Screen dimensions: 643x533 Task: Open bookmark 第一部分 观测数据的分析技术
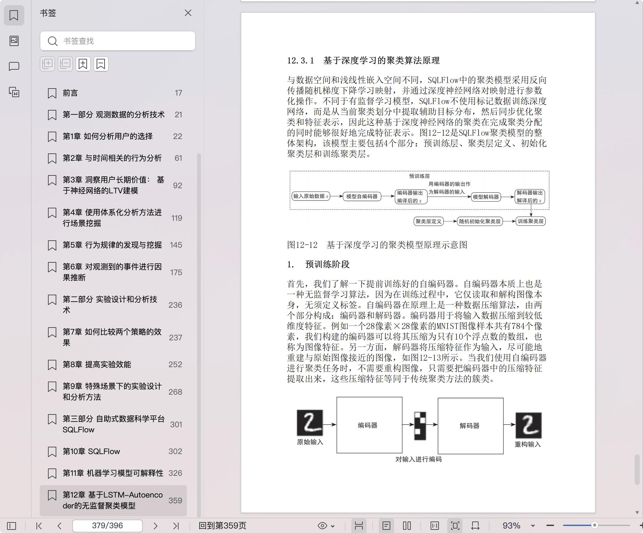point(113,115)
